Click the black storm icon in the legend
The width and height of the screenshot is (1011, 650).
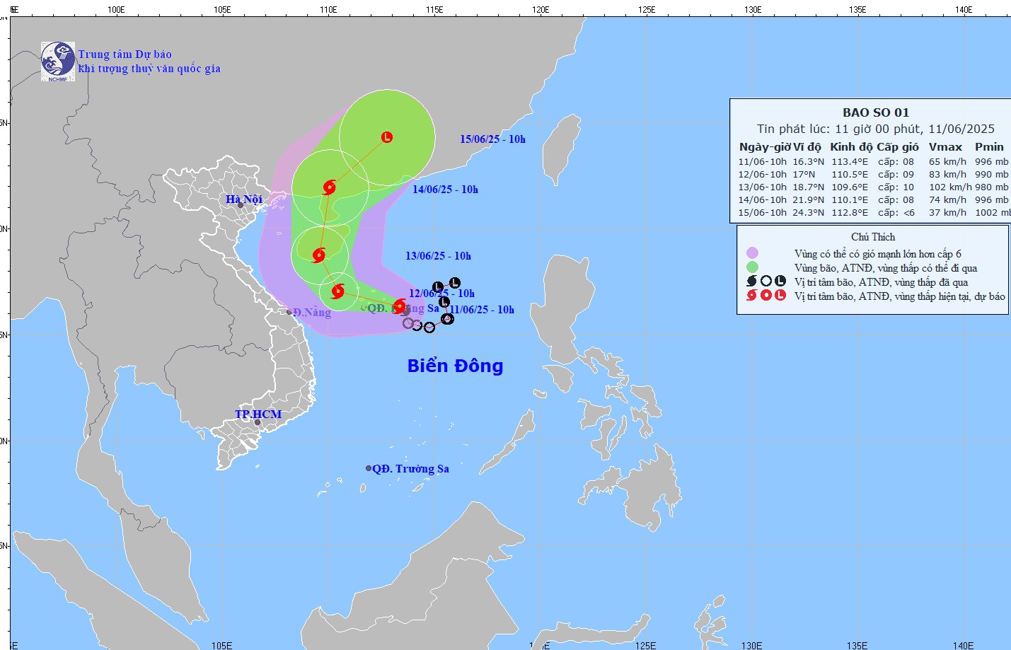coord(752,282)
